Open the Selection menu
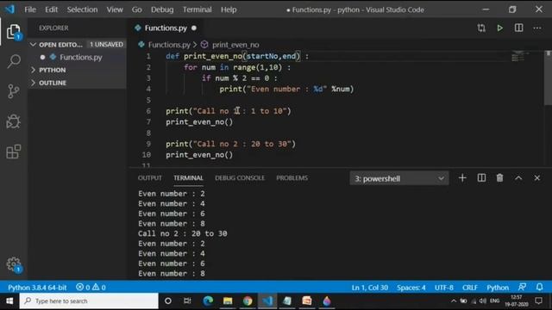 [83, 9]
